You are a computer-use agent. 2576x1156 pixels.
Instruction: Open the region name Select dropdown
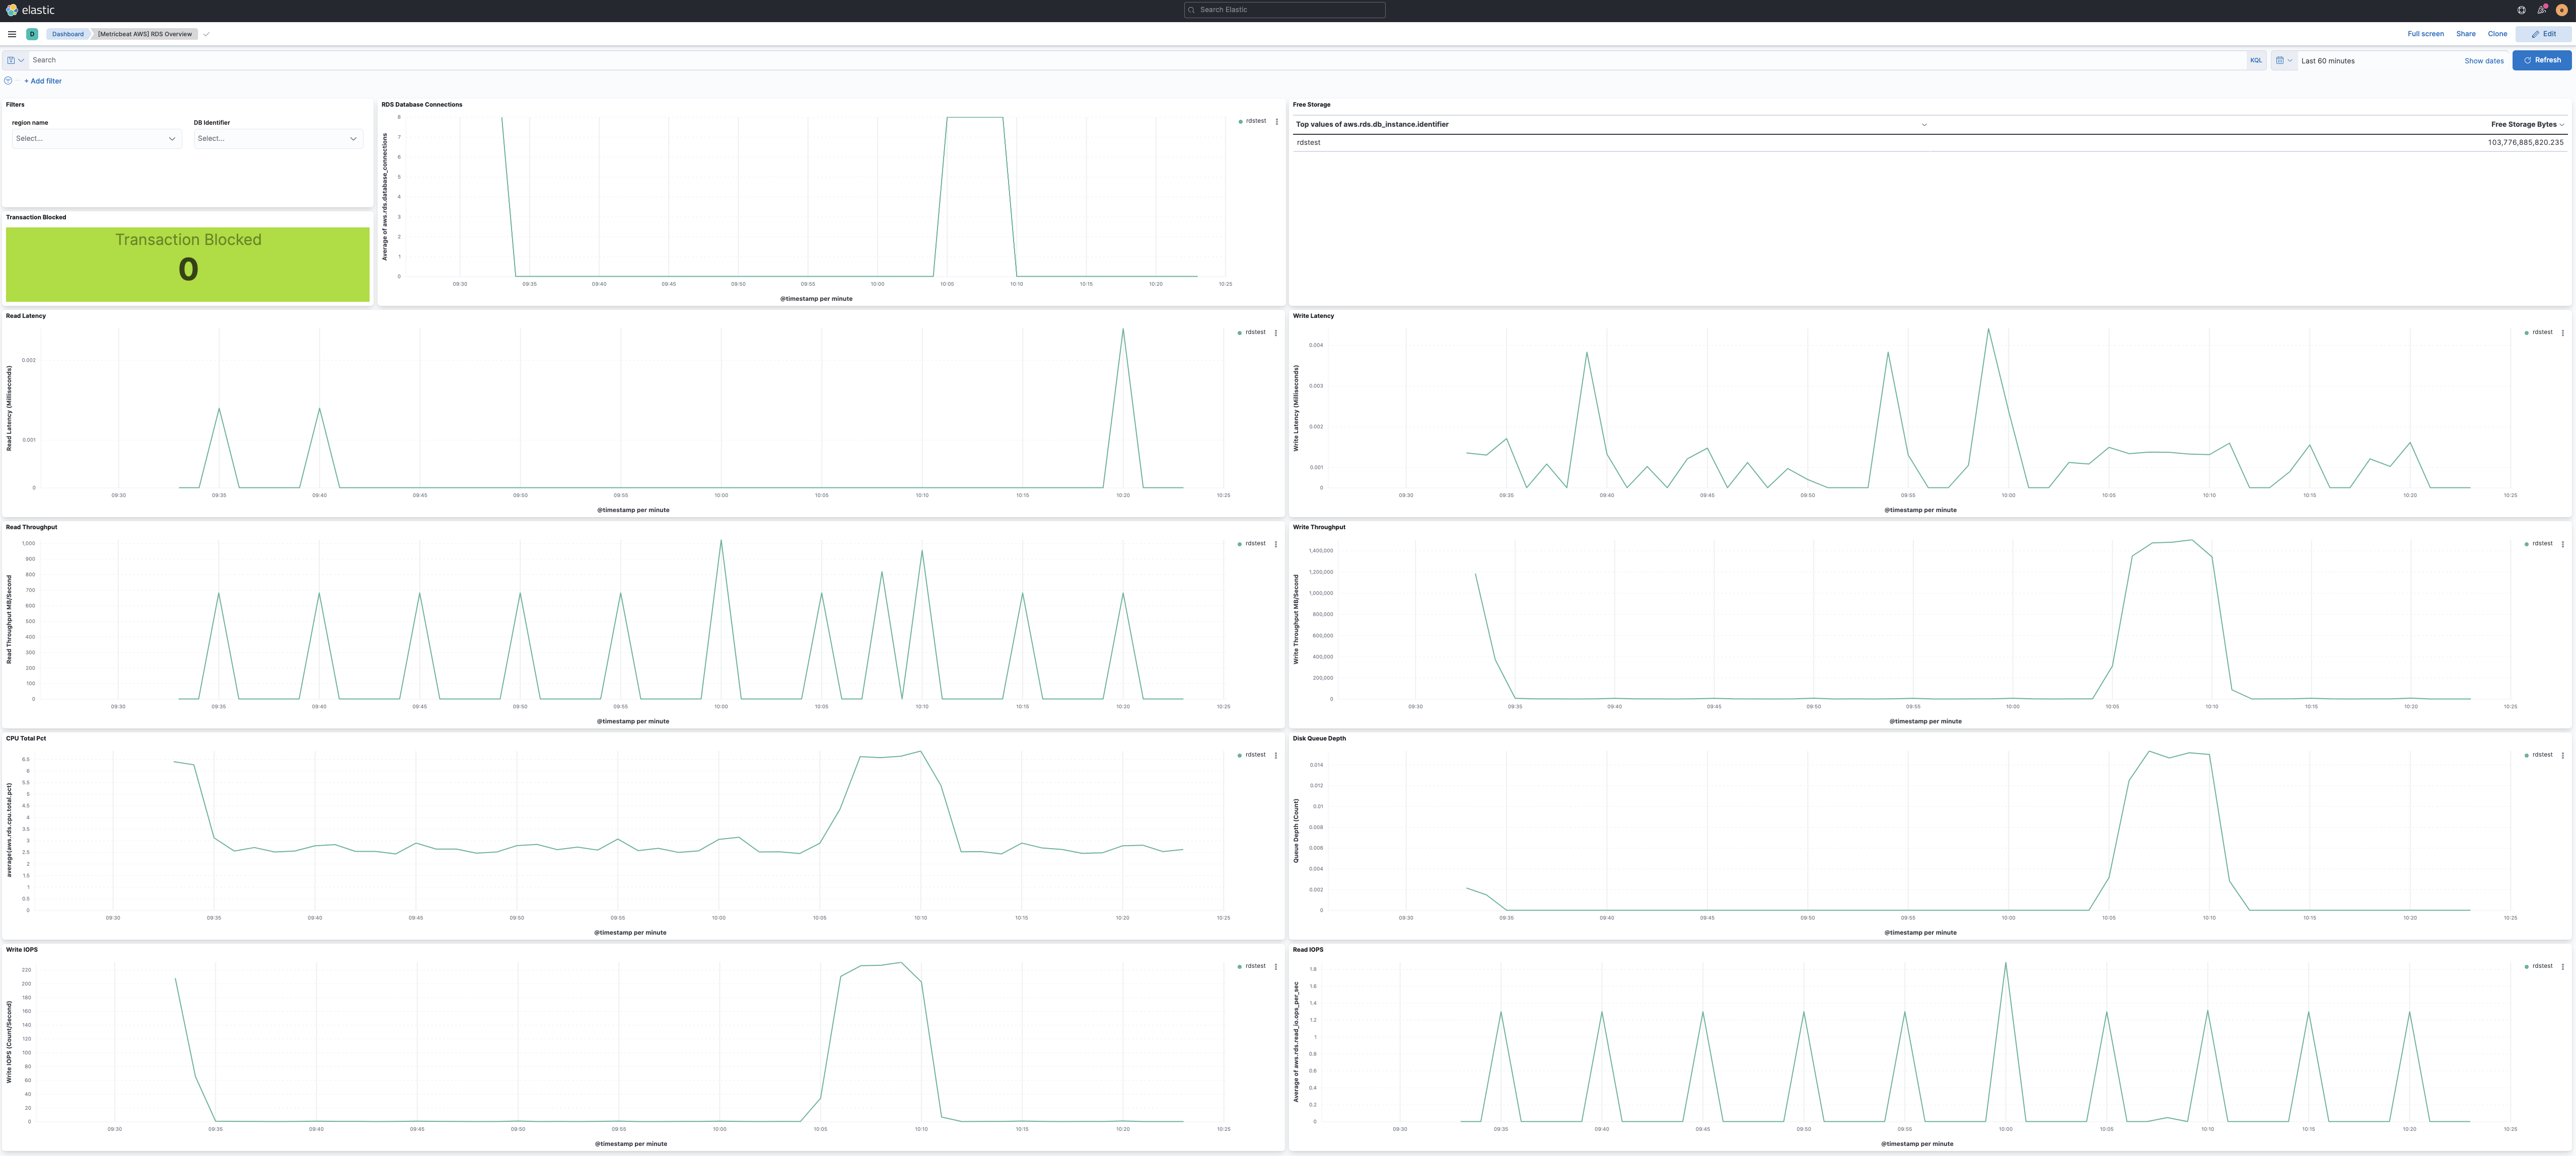pos(95,138)
